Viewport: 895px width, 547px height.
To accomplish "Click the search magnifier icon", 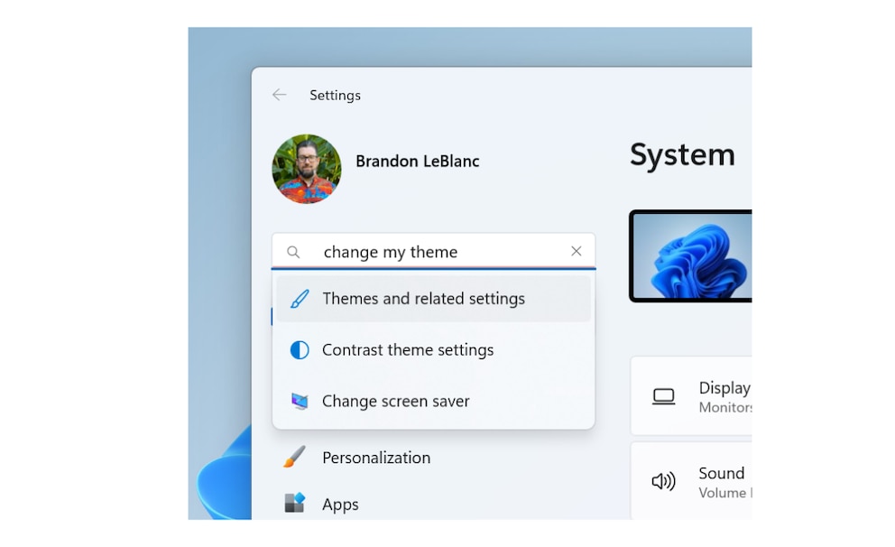I will click(x=293, y=252).
